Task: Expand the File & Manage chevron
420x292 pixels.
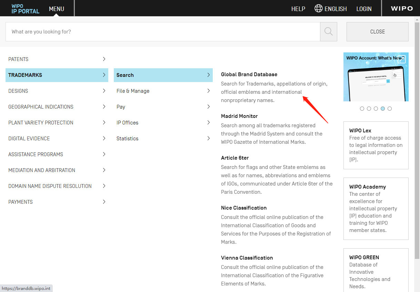Action: click(209, 91)
